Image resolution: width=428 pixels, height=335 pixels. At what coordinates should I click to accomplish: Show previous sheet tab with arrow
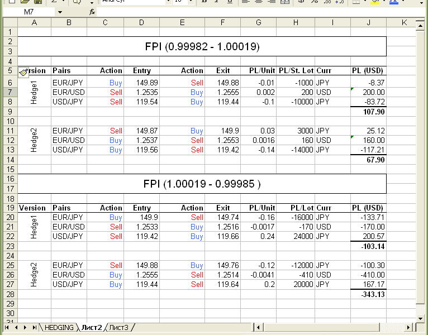[16, 327]
